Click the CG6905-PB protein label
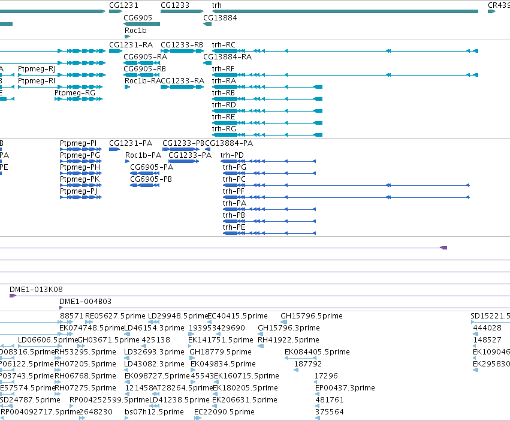510x421 pixels. 151,179
